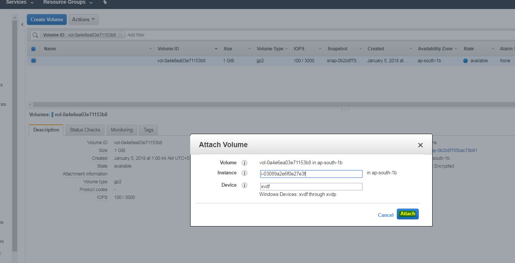515x263 pixels.
Task: Click the pin icon in top navigation
Action: 105,2
